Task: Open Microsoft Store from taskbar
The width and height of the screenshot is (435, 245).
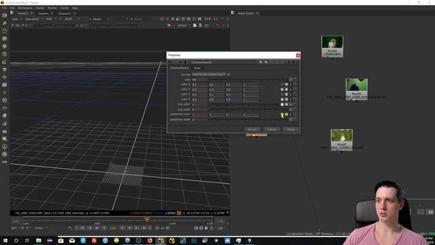Action: [x=60, y=240]
